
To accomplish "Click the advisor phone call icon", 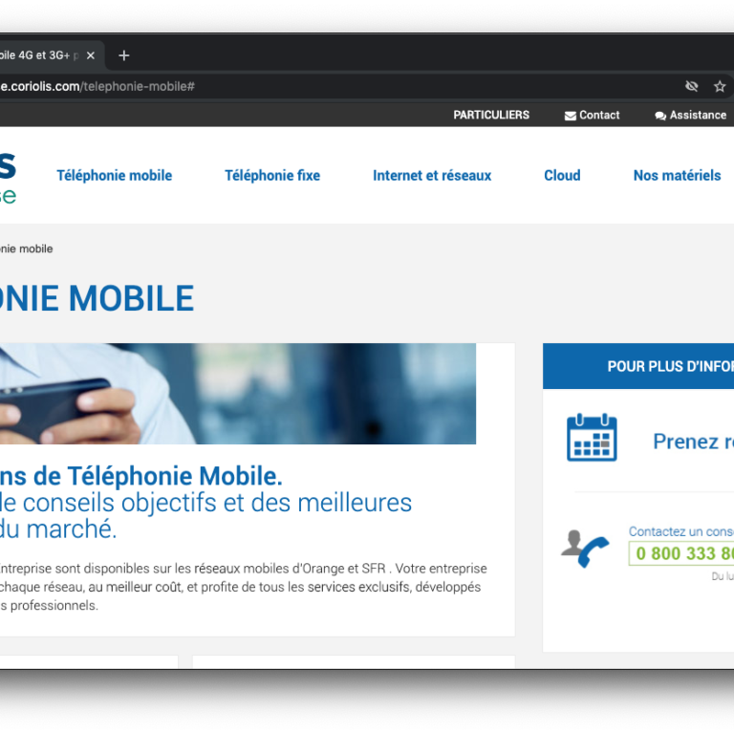I will (585, 549).
